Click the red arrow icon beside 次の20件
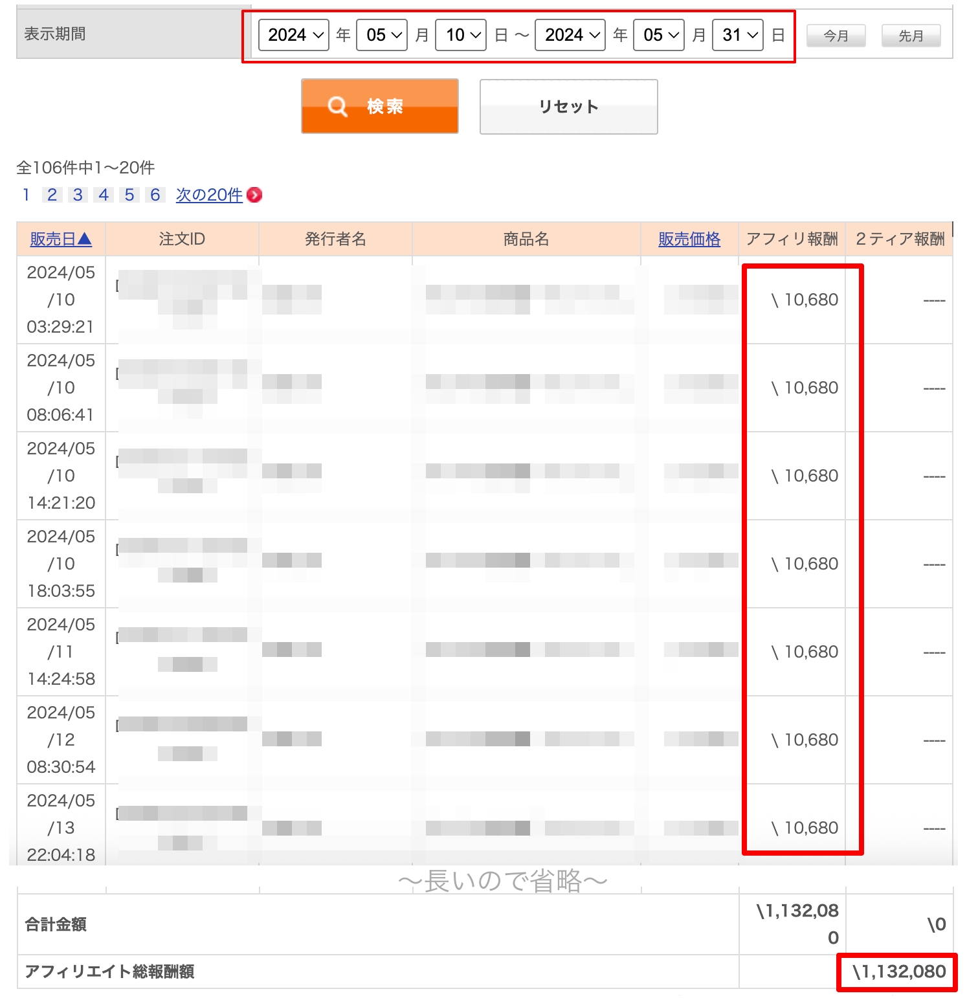The image size is (967, 1000). tap(255, 195)
